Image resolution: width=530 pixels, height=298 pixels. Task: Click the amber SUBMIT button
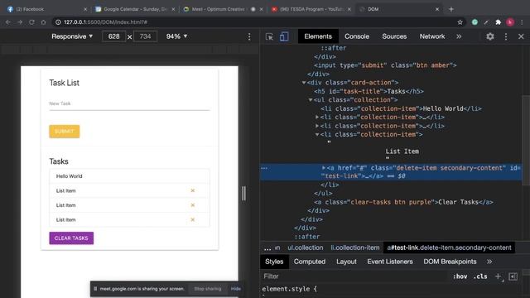pos(65,132)
